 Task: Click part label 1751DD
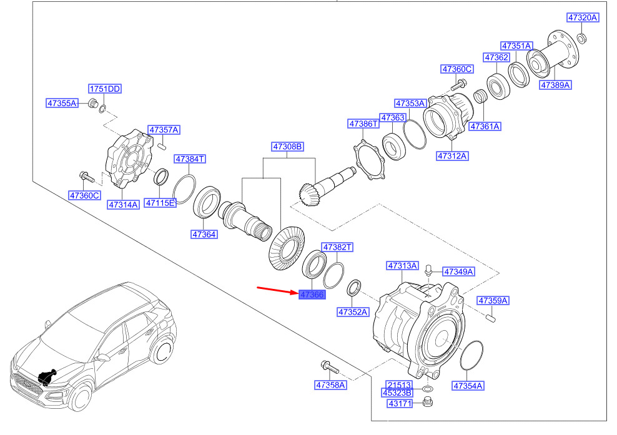coord(104,89)
